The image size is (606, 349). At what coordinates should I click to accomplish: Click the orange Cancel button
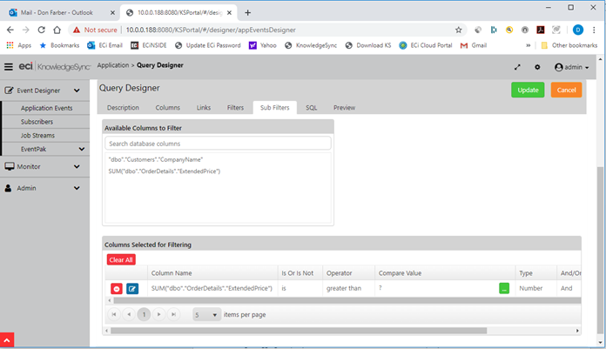[x=566, y=90]
